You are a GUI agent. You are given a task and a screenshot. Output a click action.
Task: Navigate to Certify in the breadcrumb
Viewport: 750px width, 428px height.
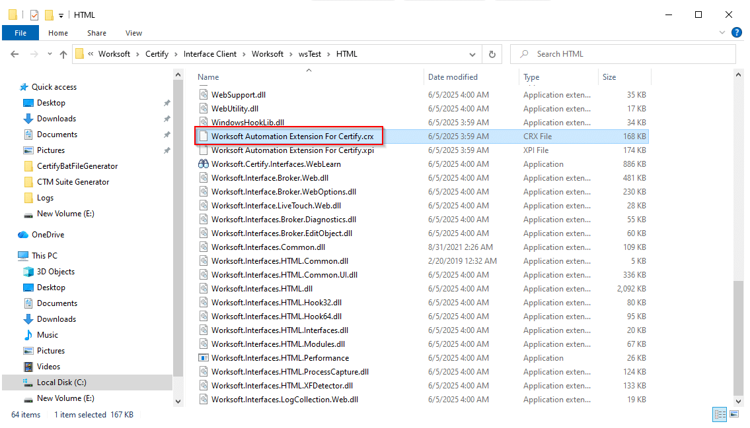(x=157, y=54)
